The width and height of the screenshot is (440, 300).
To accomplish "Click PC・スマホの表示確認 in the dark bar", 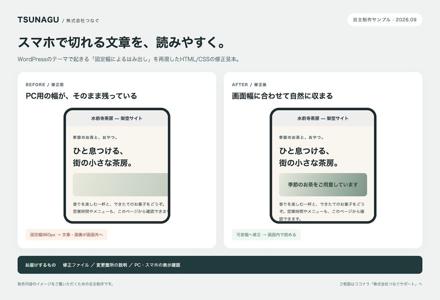I will point(157,265).
